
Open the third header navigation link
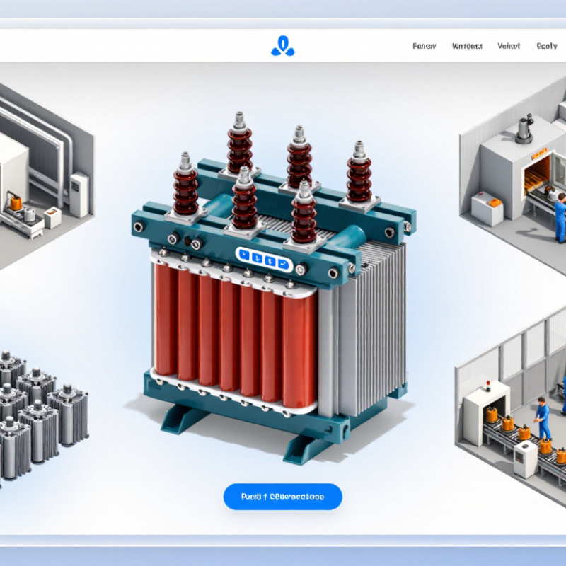(x=509, y=46)
